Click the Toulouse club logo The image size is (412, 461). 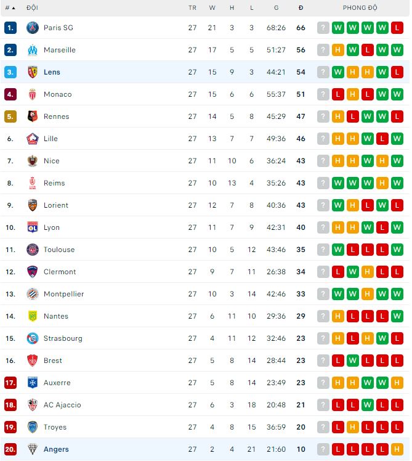coord(33,250)
